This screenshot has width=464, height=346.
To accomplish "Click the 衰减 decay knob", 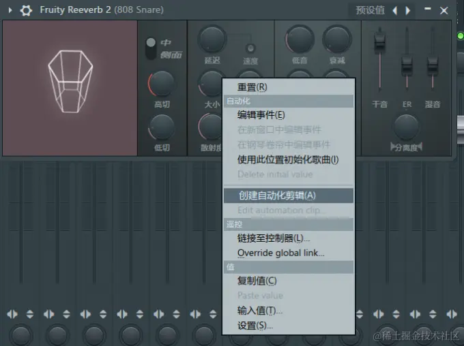I will tap(337, 40).
